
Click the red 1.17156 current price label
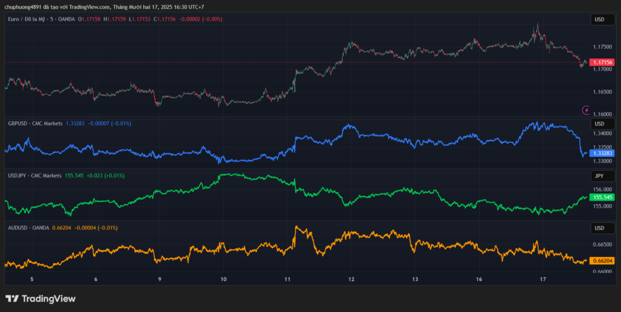602,63
